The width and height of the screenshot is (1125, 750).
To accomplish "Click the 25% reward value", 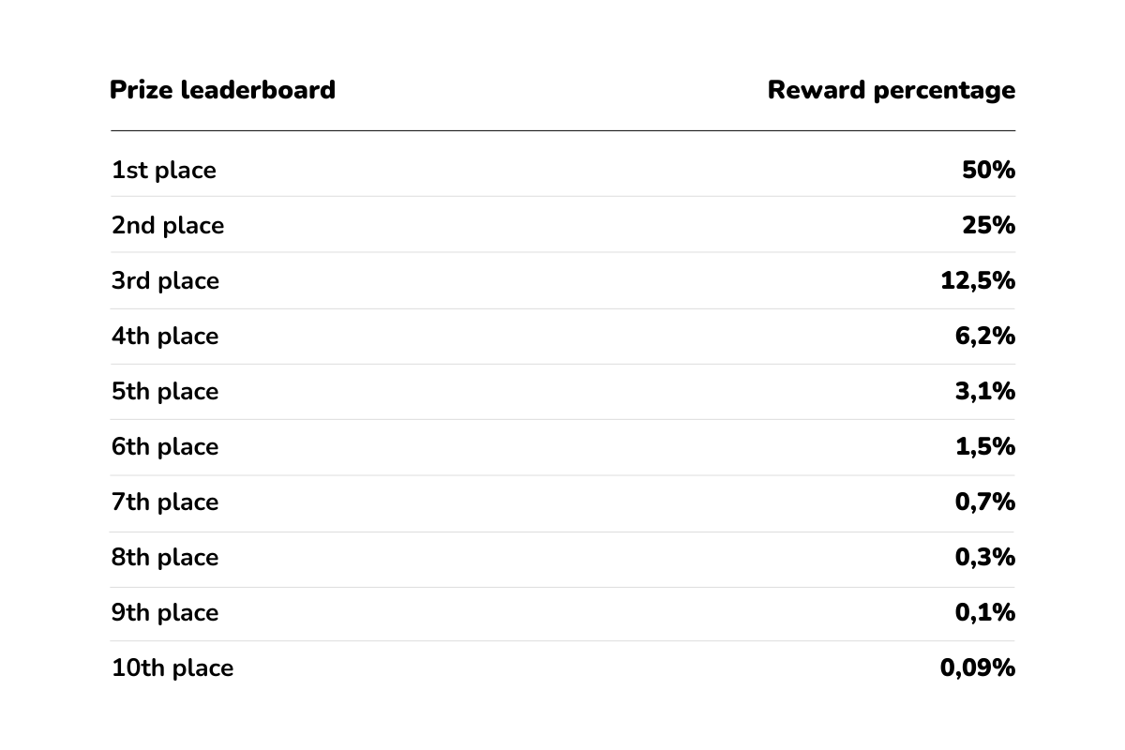I will tap(988, 226).
